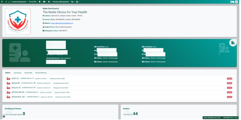Click the location pin icon in hospital info
The height and width of the screenshot is (120, 241).
[43, 16]
